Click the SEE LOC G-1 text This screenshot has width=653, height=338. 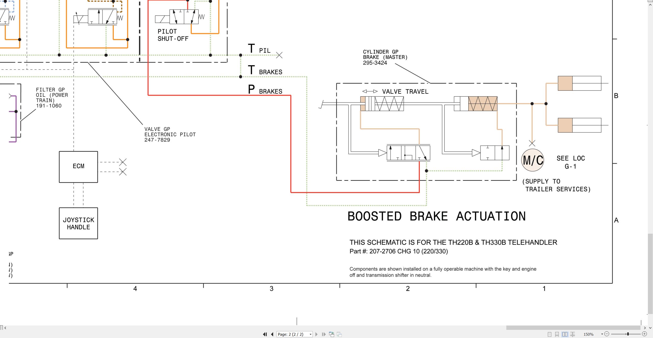(x=571, y=162)
